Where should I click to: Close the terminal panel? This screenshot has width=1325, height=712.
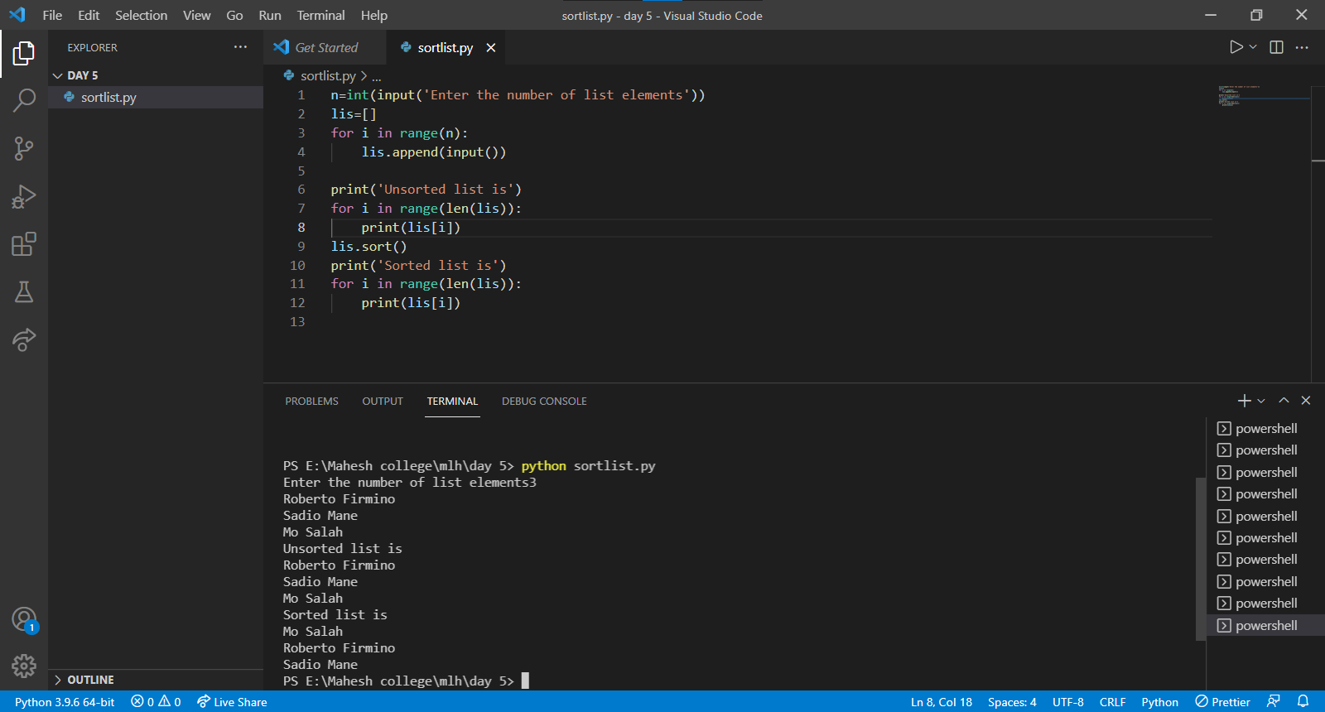(x=1306, y=401)
